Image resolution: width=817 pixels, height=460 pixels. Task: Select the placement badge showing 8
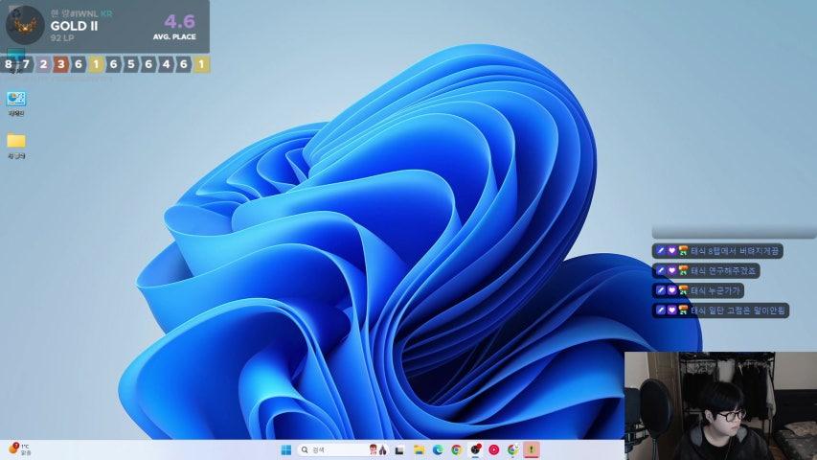9,64
